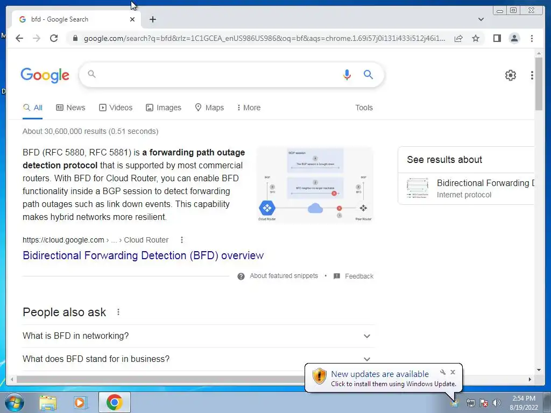Open the More search categories menu
The image size is (551, 413).
click(249, 108)
